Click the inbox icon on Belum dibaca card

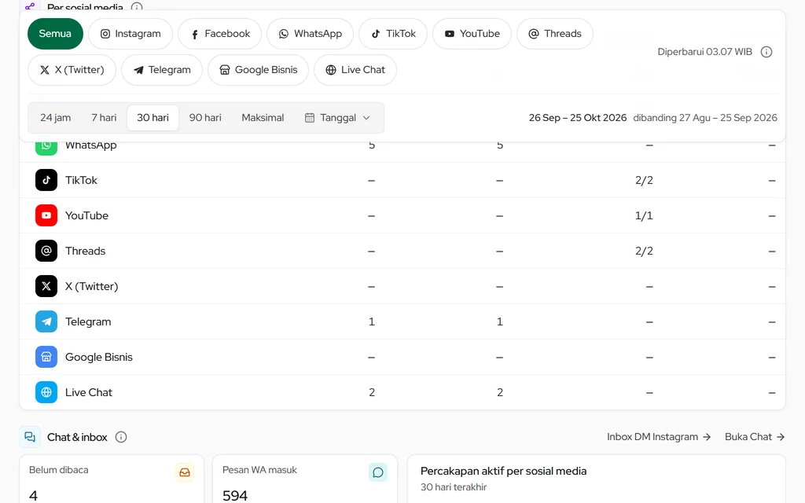tap(185, 472)
